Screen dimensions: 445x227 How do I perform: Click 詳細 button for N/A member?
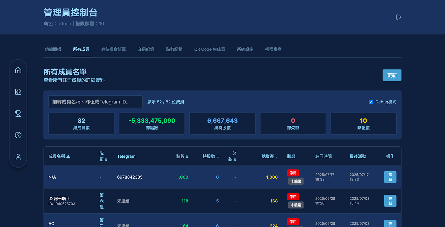point(390,177)
